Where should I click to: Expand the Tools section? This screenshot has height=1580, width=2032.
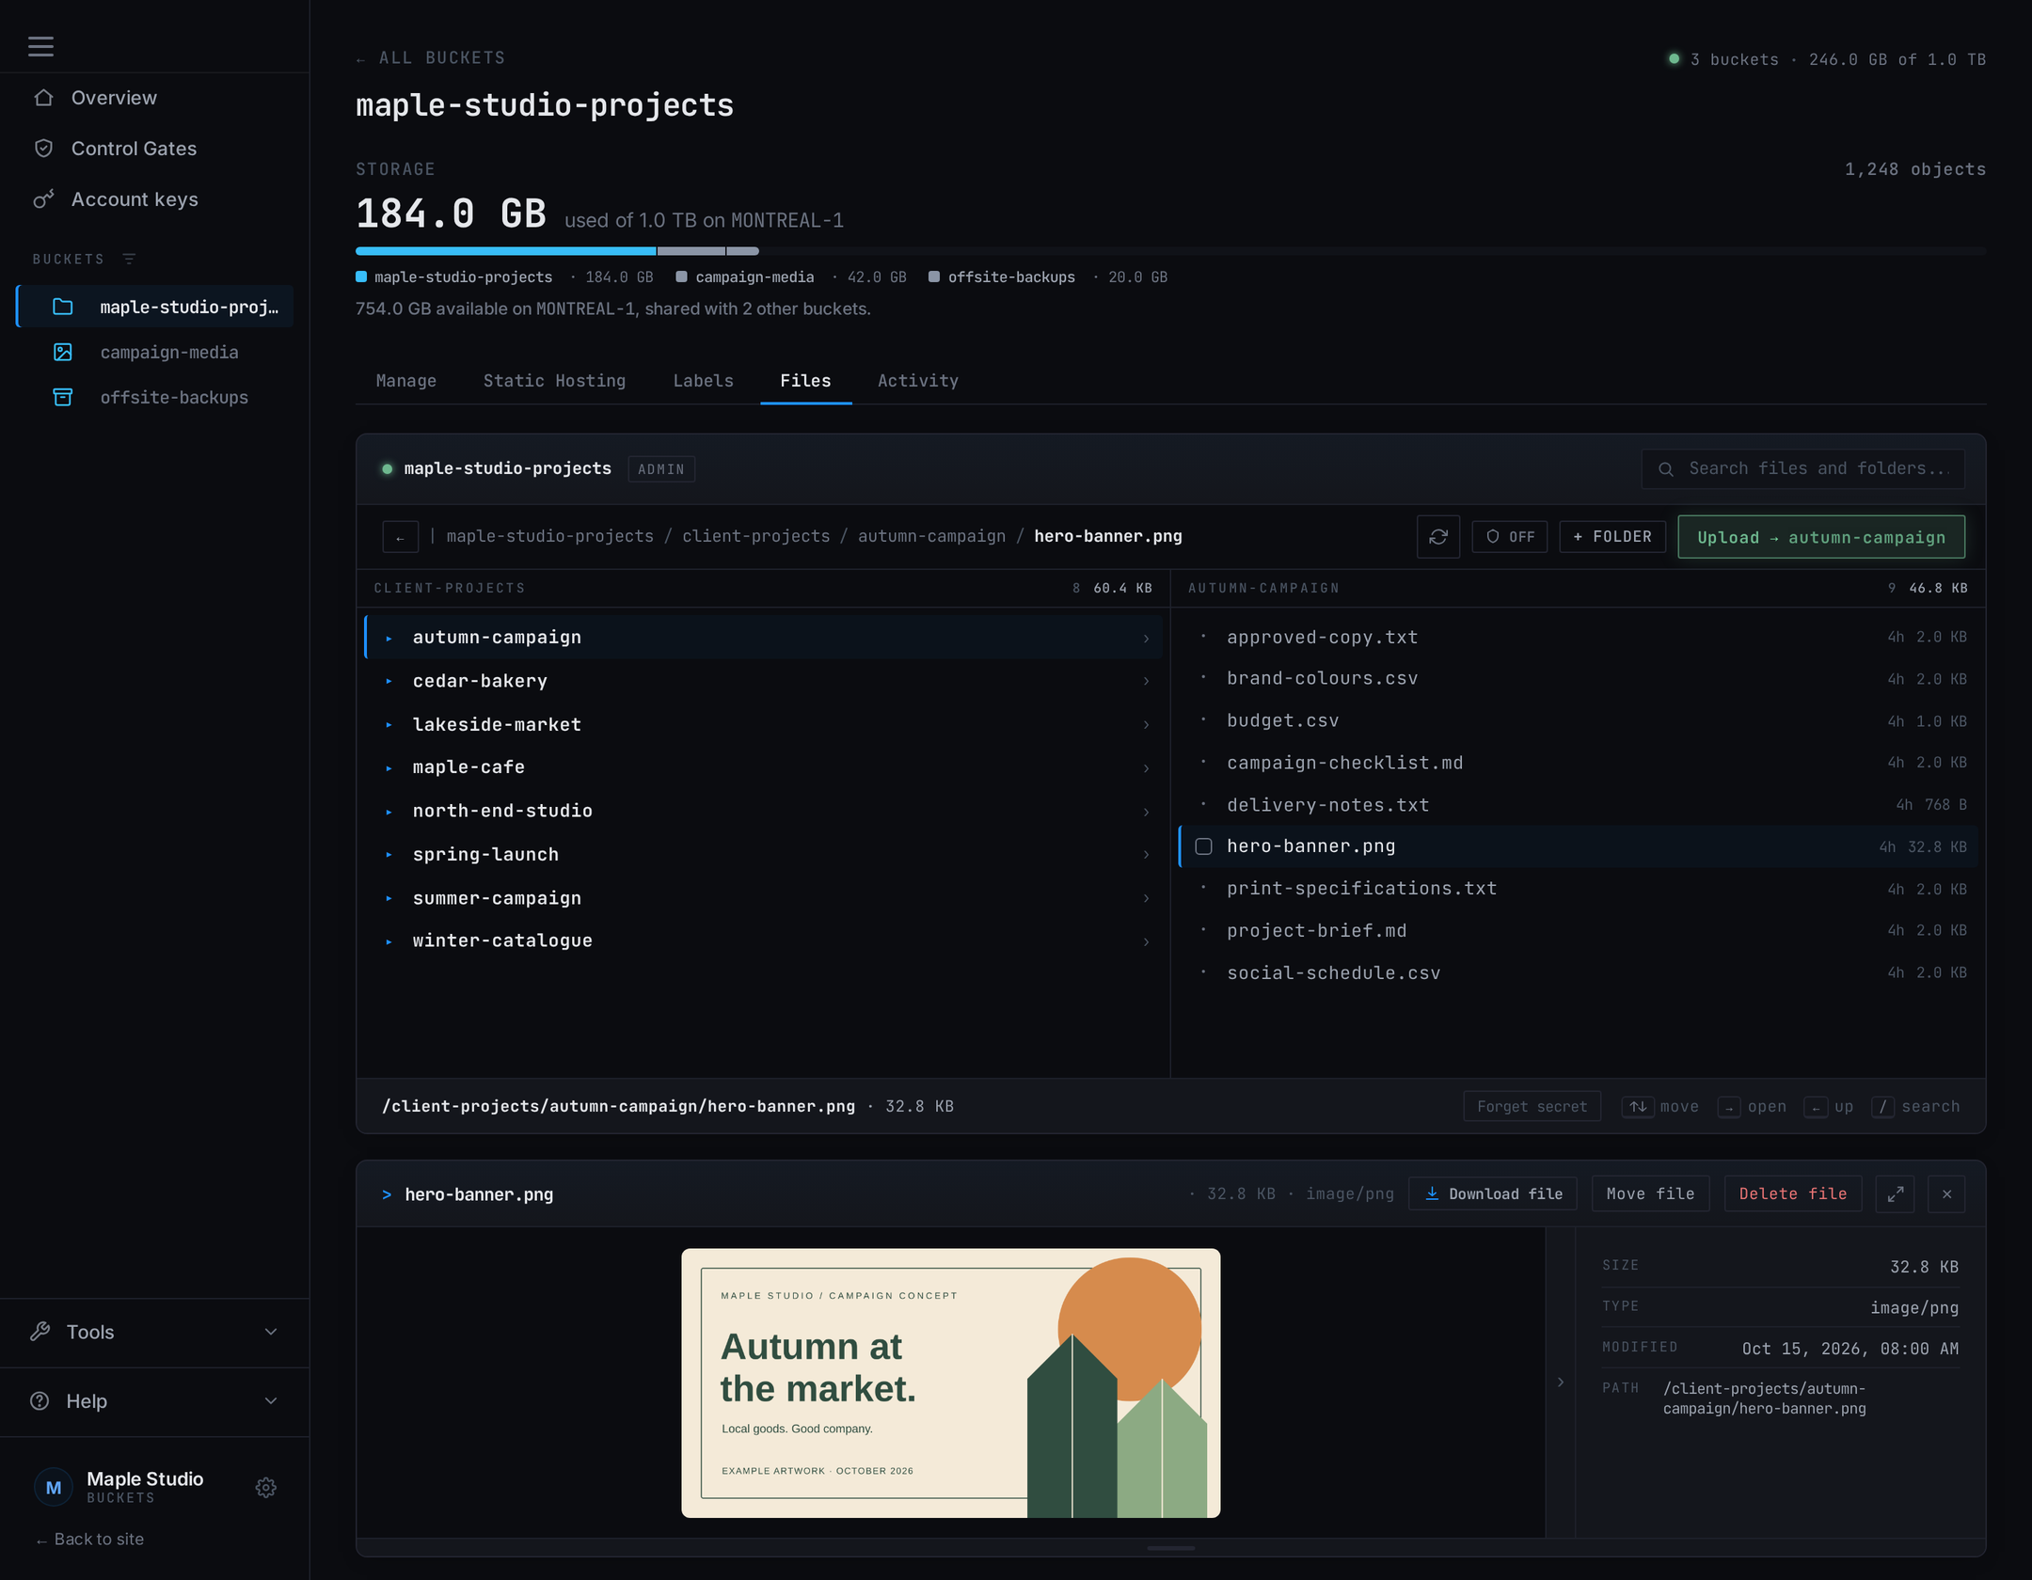pos(154,1332)
